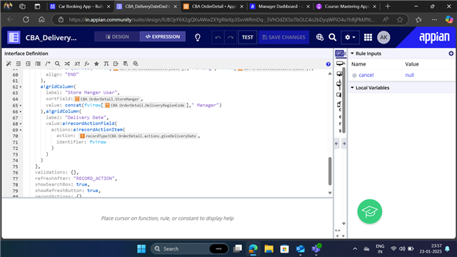
Task: Add page to browser favorites star
Action: (x=400, y=19)
